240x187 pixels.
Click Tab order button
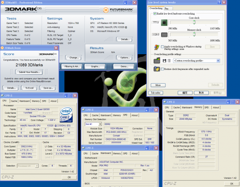click(x=156, y=93)
